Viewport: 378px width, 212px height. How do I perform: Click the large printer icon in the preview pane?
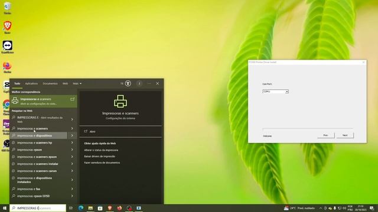(120, 101)
